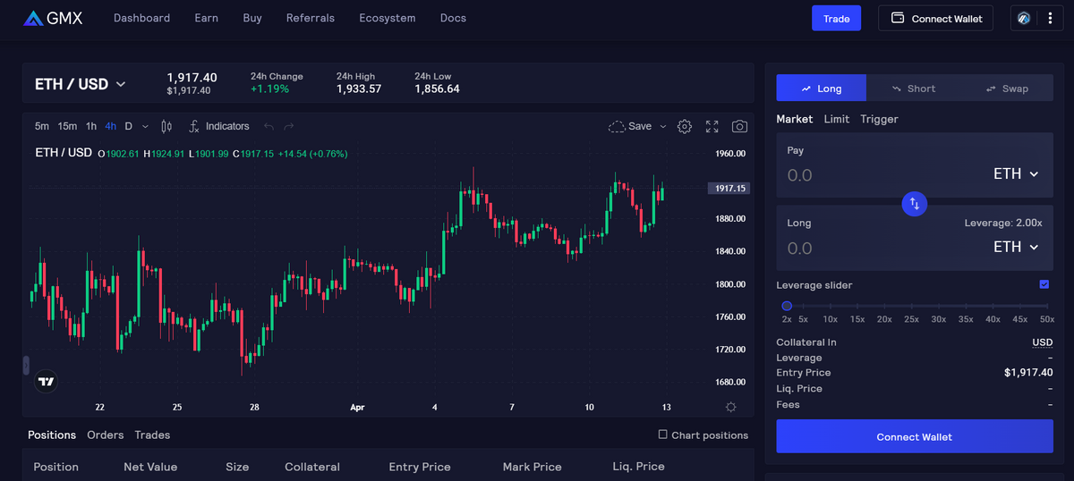1074x481 pixels.
Task: Set chart interval to 4h
Action: pyautogui.click(x=111, y=126)
